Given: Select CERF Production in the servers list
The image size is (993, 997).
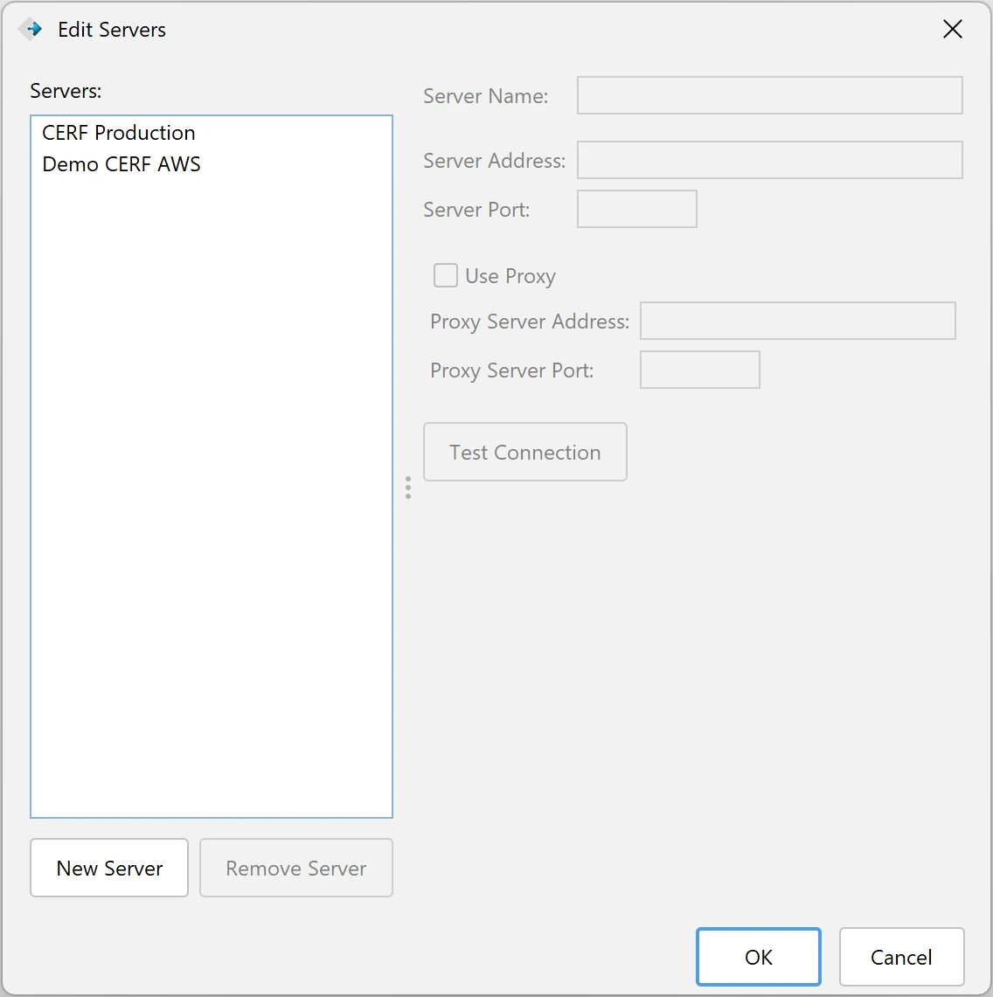Looking at the screenshot, I should [119, 133].
